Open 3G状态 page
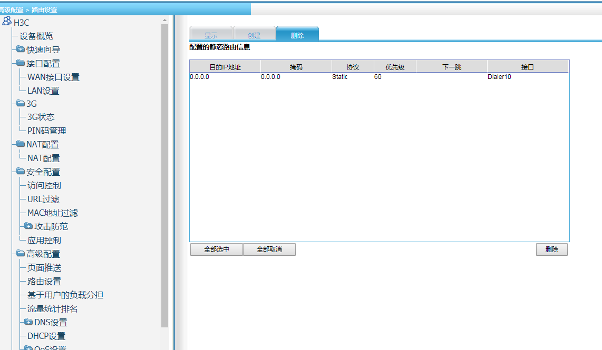The width and height of the screenshot is (602, 350). coord(41,117)
